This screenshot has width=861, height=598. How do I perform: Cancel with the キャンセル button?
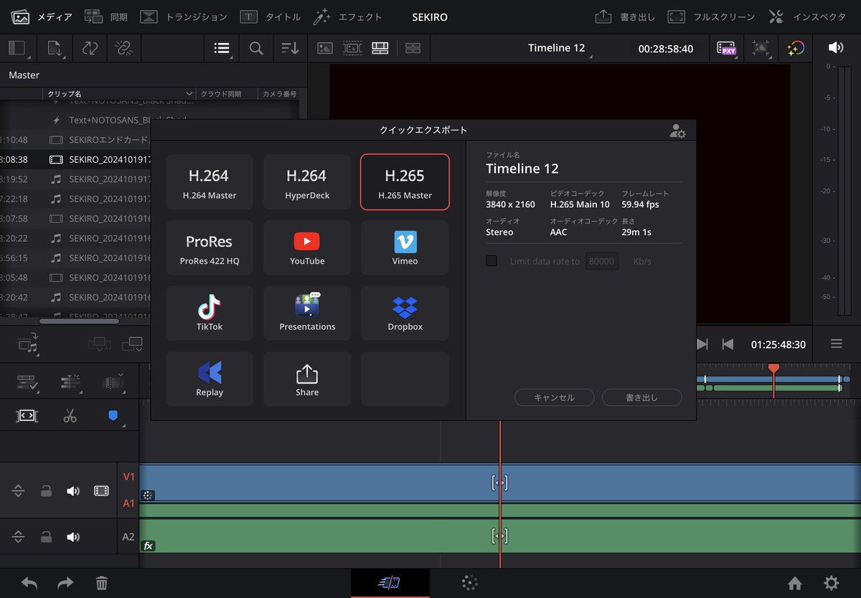point(555,397)
